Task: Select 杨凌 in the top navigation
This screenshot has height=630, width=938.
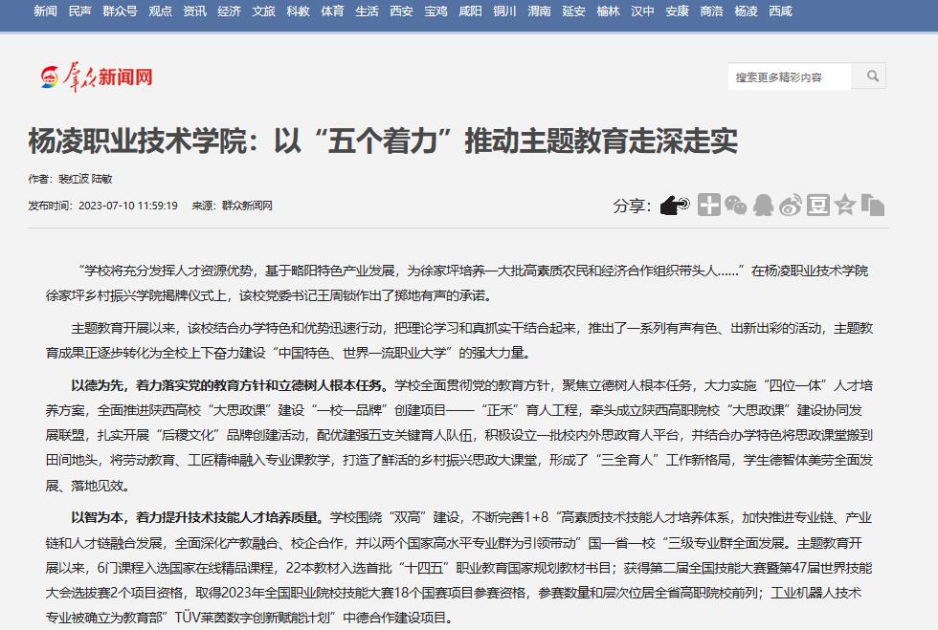Action: click(746, 11)
